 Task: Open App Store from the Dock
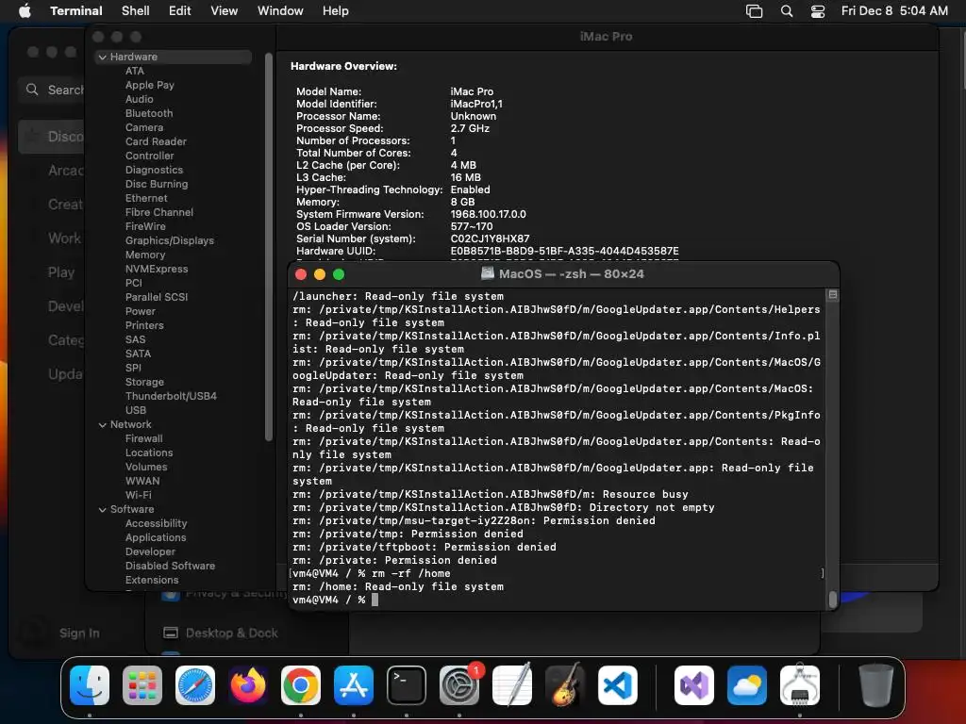(354, 685)
